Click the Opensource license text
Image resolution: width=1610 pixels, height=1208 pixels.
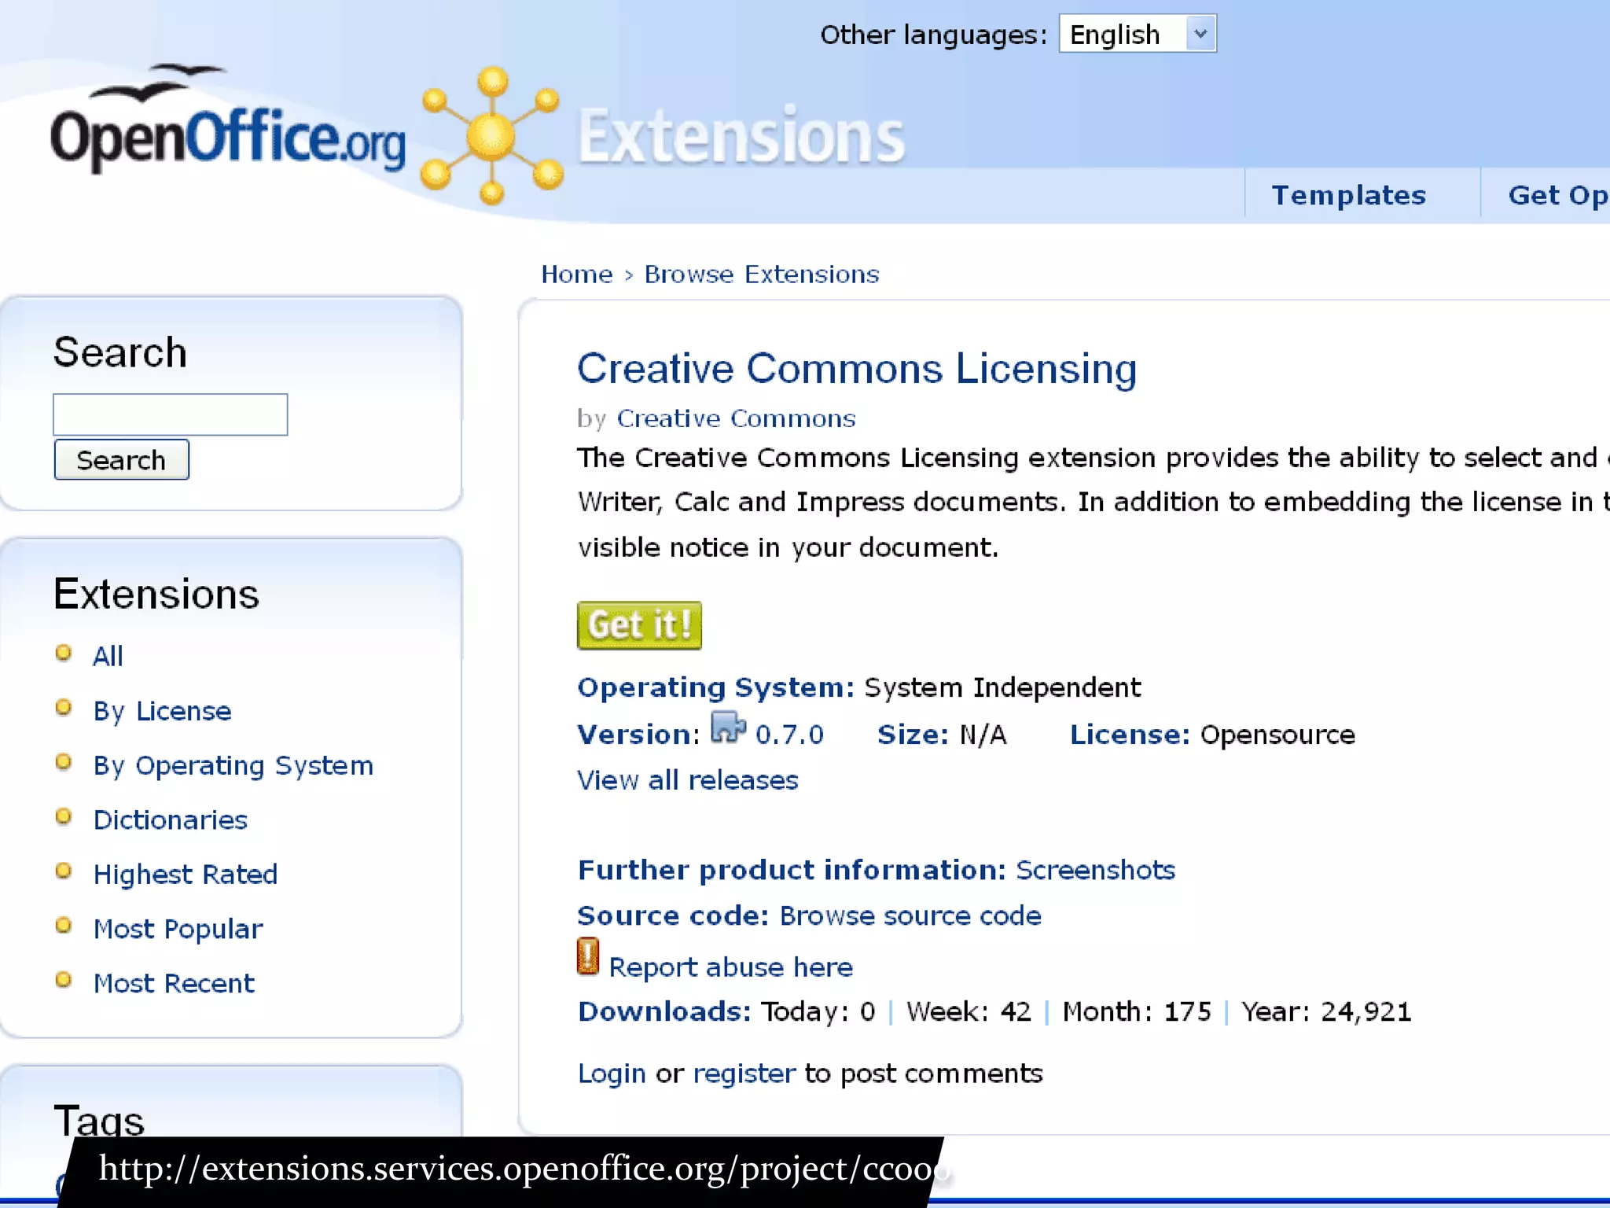click(1277, 735)
